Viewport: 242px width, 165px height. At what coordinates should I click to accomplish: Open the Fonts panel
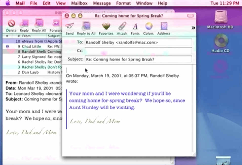135,26
